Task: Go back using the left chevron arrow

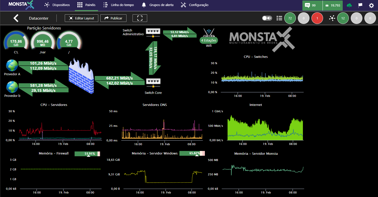Action: click(x=16, y=18)
